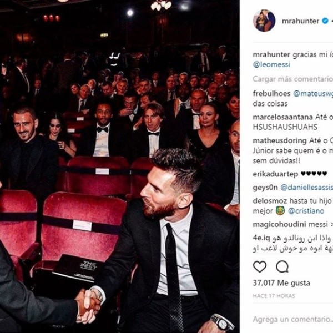Expand Cargar más comentarios
The image size is (333, 333).
pyautogui.click(x=293, y=79)
